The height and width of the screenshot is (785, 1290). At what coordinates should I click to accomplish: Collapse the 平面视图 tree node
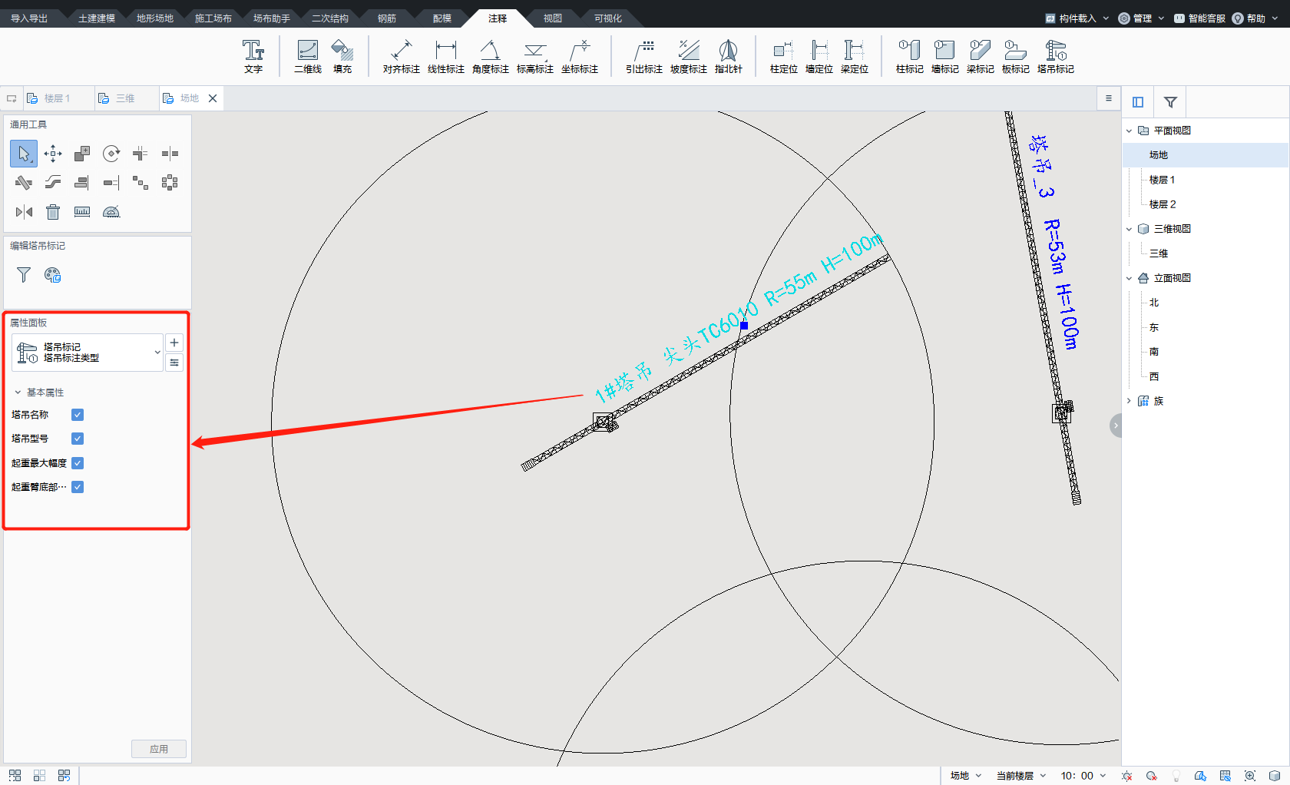[1129, 131]
